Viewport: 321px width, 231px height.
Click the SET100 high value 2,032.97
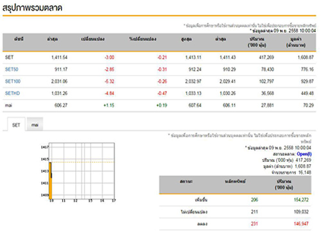[193, 81]
